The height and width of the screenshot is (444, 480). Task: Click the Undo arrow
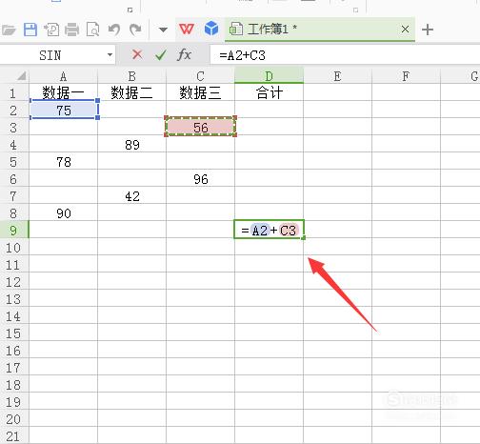(114, 30)
